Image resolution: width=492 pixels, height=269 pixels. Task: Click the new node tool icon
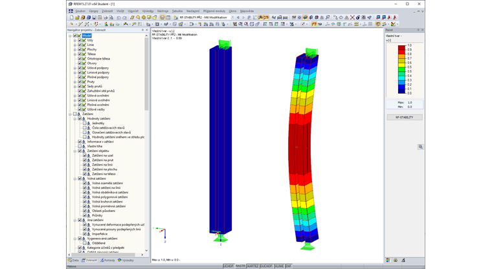[x=72, y=24]
